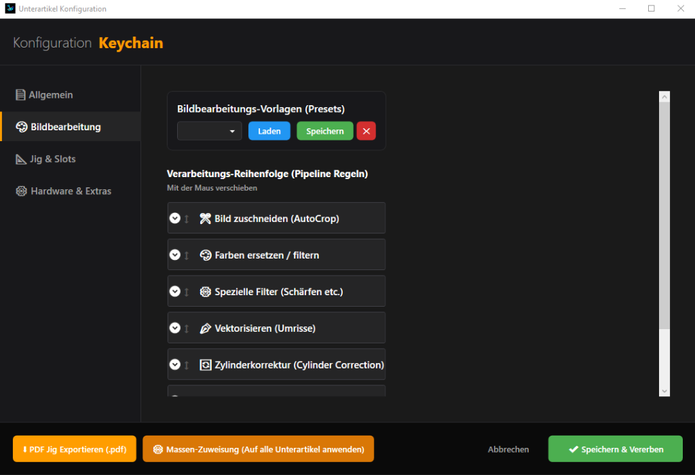Click move handle arrows on Bild zuschneiden row
Viewport: 695px width, 475px height.
coord(187,219)
